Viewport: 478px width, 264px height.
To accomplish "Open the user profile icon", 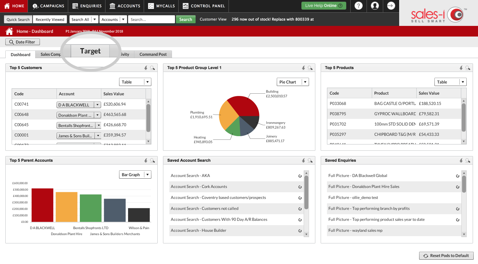I will [x=375, y=6].
